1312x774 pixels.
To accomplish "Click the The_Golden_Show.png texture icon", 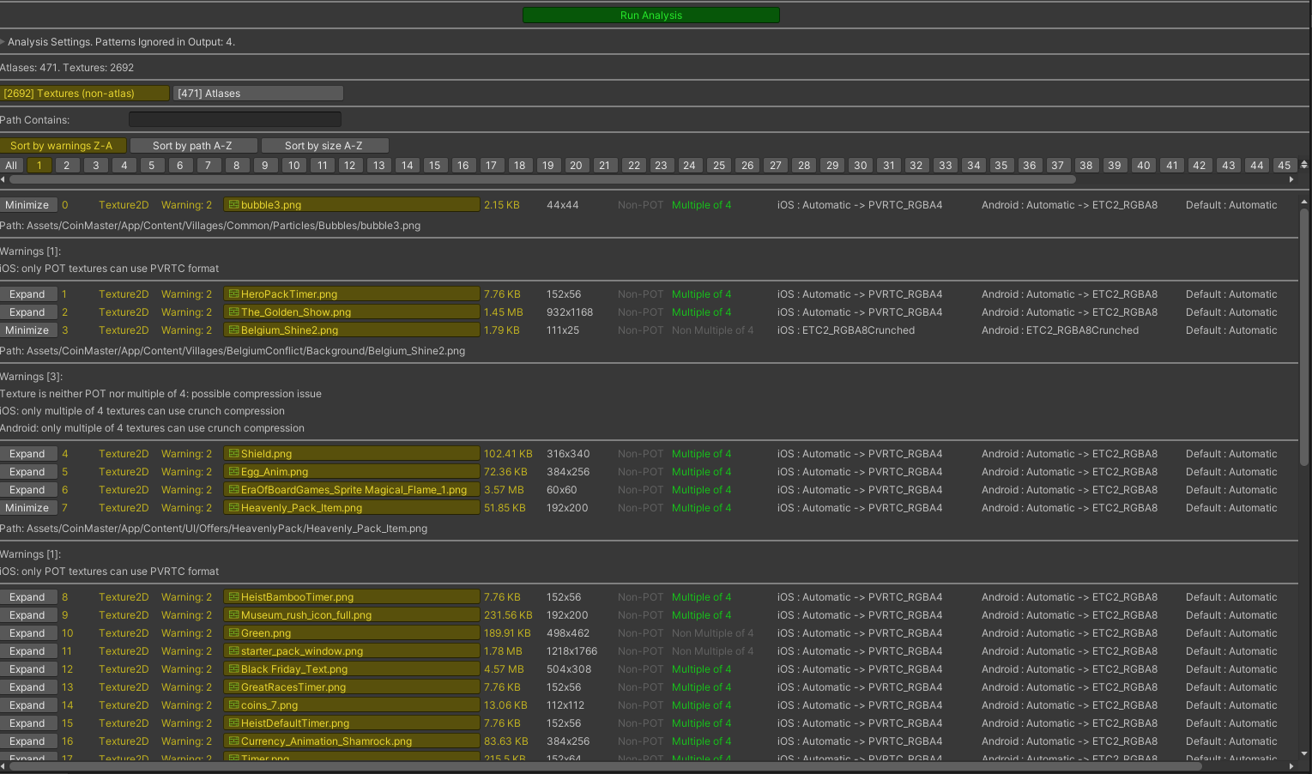I will [x=233, y=312].
